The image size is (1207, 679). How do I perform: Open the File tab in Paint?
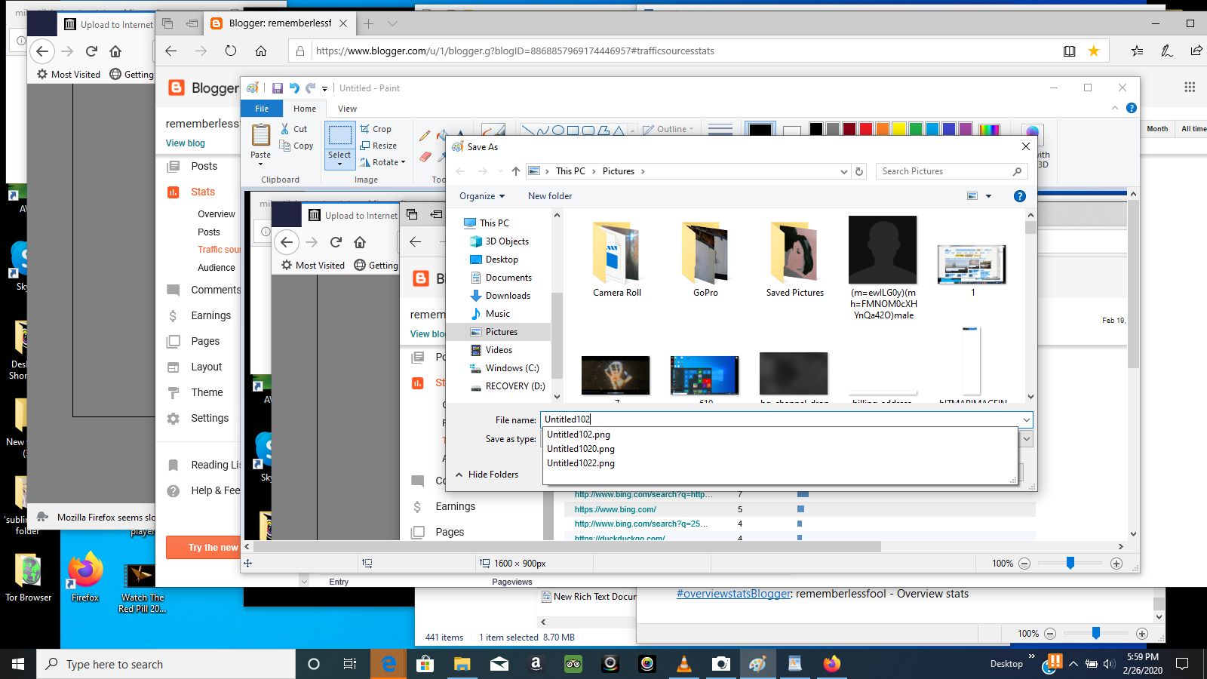262,109
